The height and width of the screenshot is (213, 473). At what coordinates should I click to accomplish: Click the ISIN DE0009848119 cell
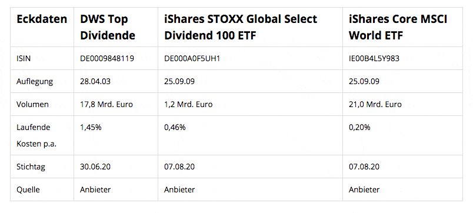coord(107,58)
